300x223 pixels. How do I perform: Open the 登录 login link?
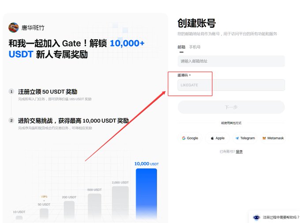coord(239,152)
